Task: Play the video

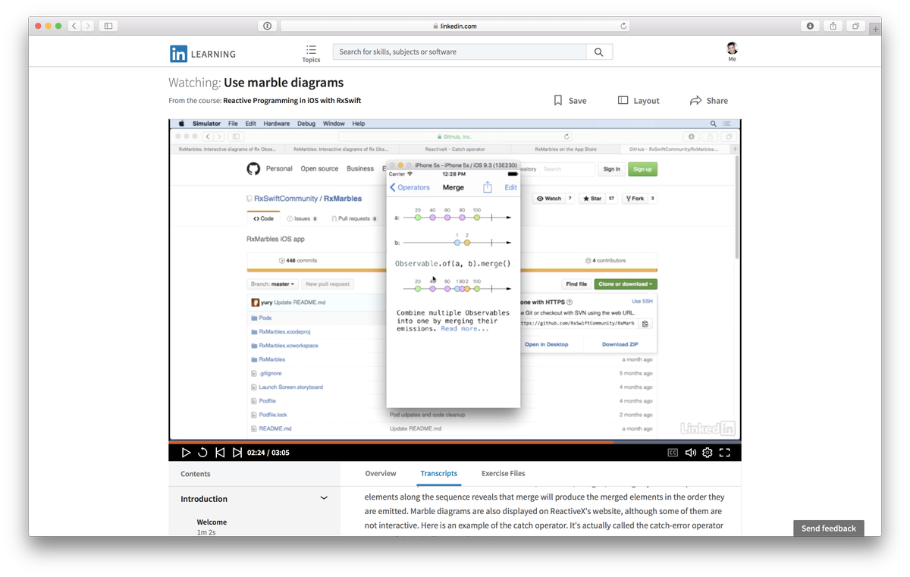Action: 186,453
